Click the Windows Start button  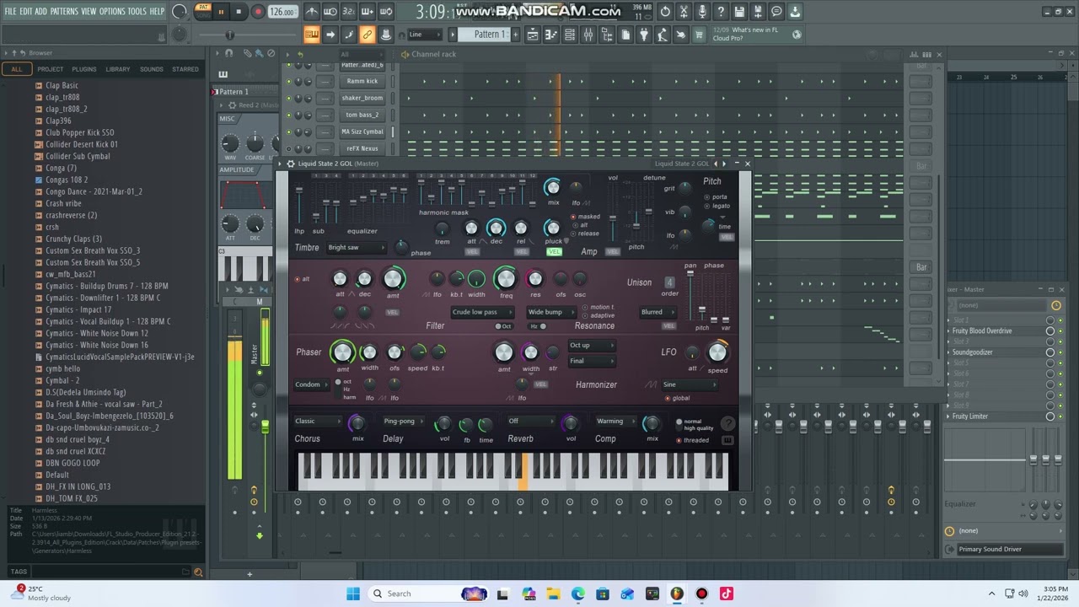pyautogui.click(x=352, y=594)
